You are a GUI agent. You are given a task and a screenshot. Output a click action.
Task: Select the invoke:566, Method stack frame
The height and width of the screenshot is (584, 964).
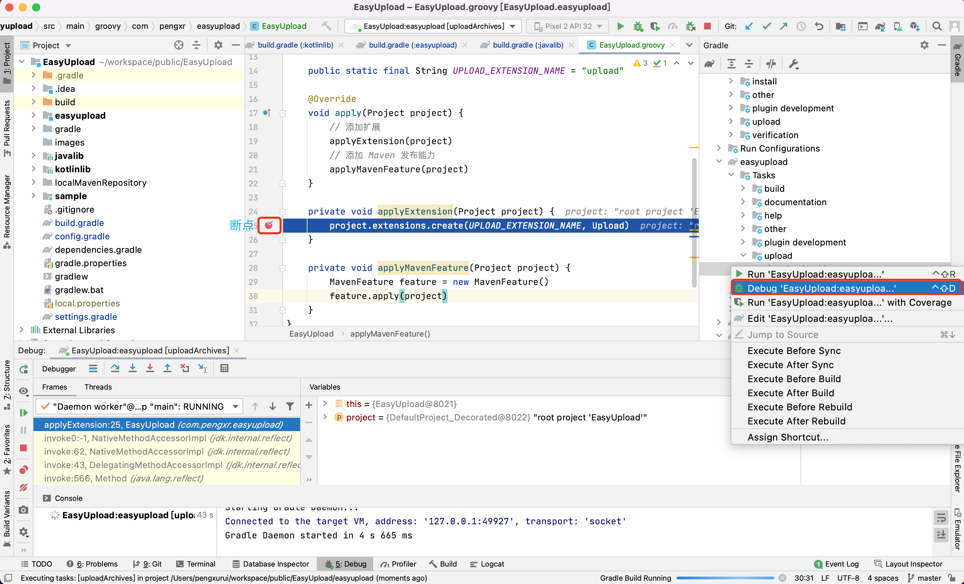167,478
